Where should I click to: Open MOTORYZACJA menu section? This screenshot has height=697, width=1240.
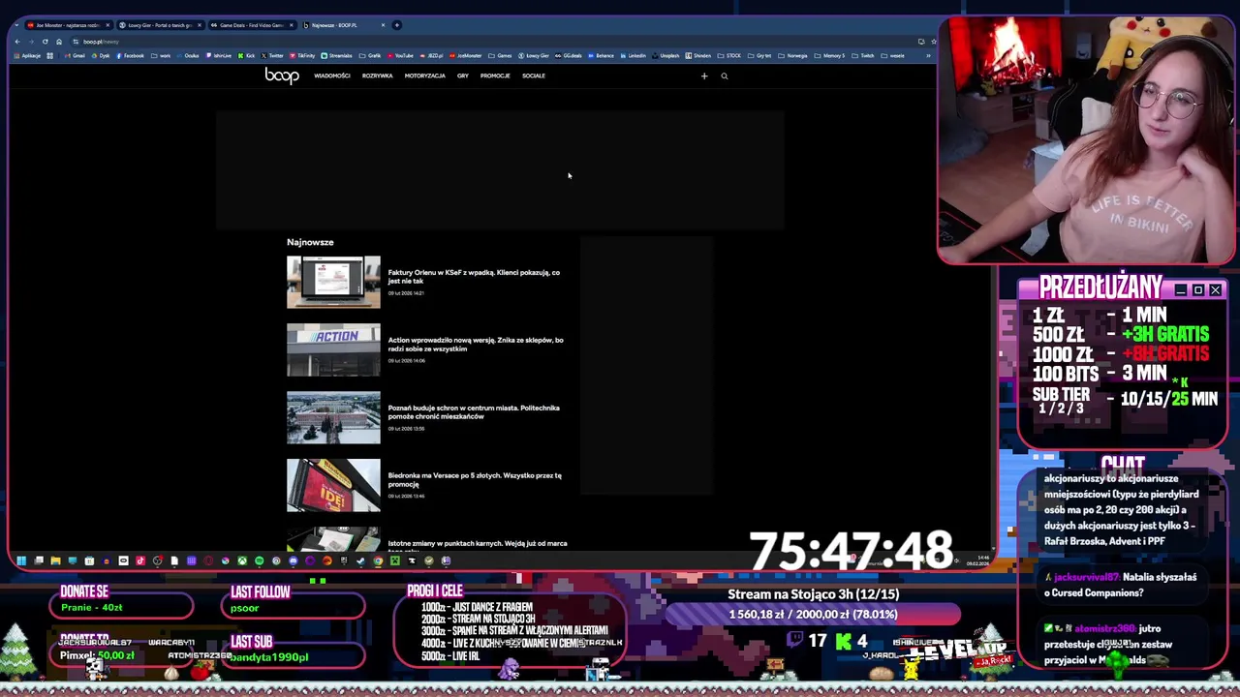pyautogui.click(x=425, y=76)
